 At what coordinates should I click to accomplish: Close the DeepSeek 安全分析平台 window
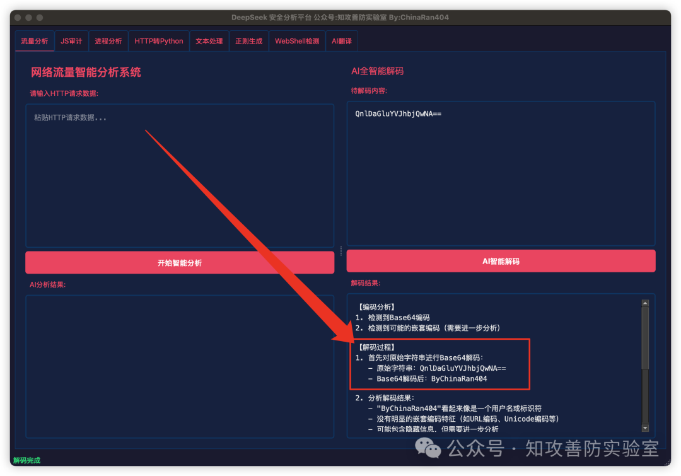18,18
